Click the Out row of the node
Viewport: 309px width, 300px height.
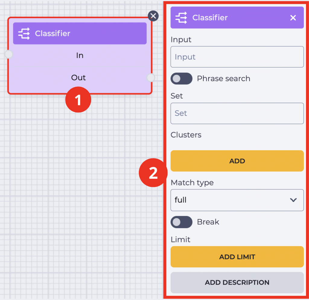pos(80,78)
